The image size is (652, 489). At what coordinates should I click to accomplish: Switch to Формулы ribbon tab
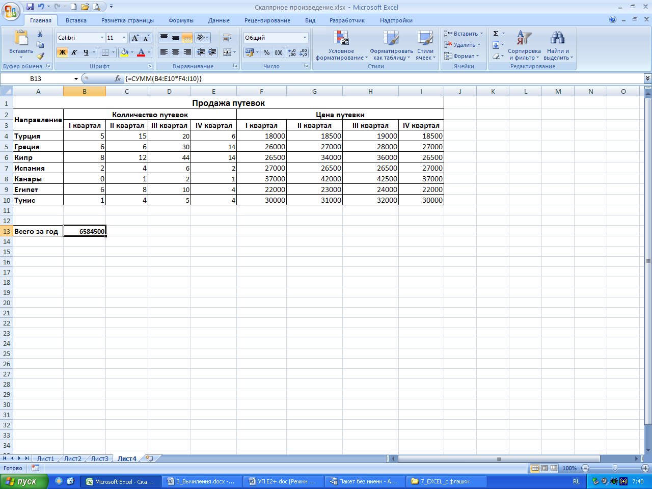(x=181, y=20)
